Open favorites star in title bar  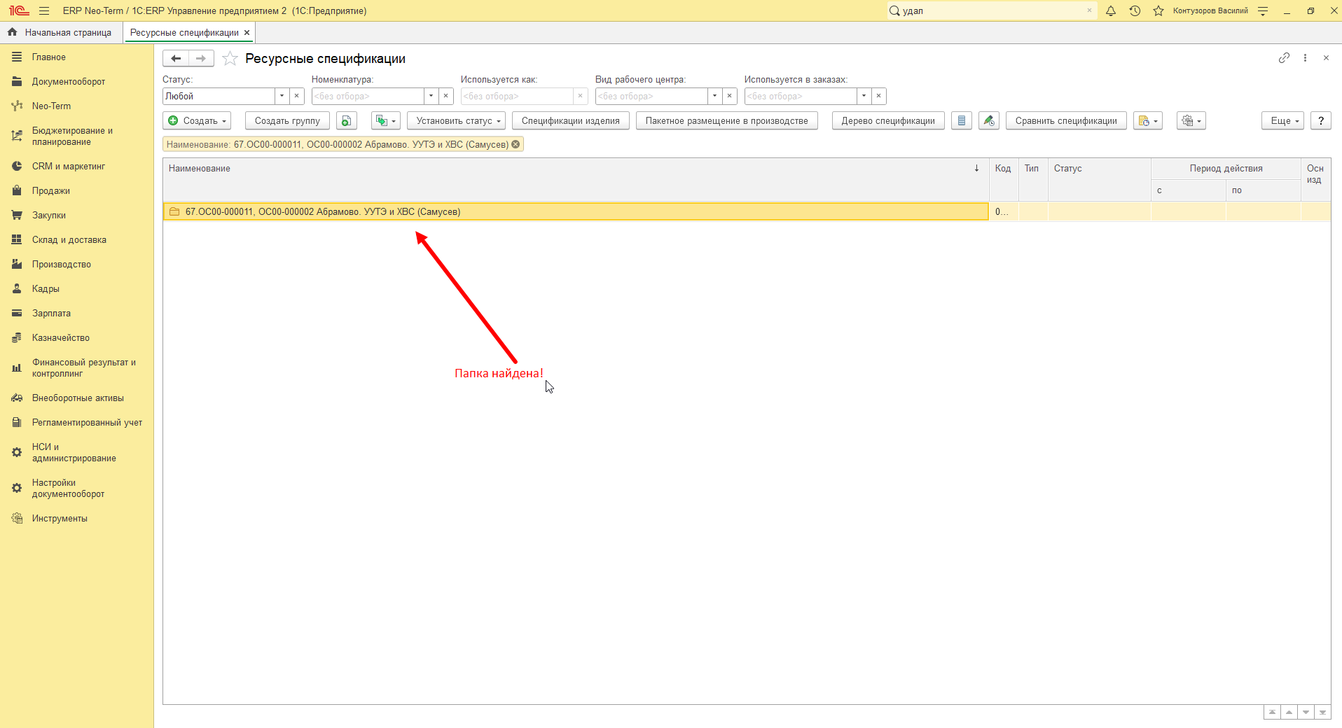1158,10
